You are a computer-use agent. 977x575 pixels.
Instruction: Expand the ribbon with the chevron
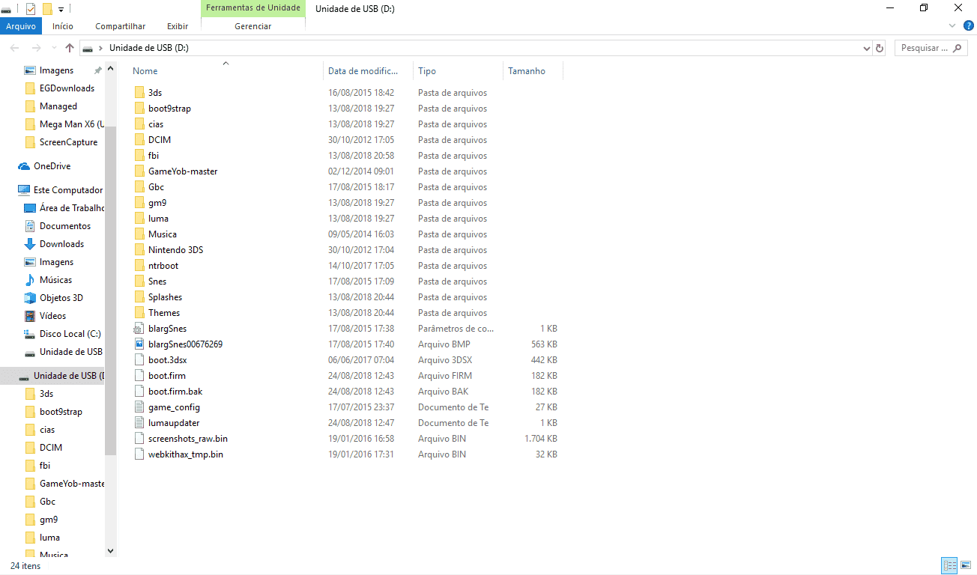point(952,25)
